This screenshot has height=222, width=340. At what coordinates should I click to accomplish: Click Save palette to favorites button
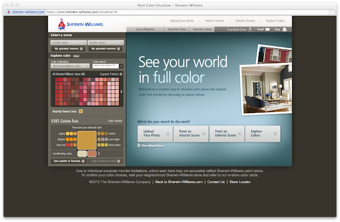pos(69,161)
